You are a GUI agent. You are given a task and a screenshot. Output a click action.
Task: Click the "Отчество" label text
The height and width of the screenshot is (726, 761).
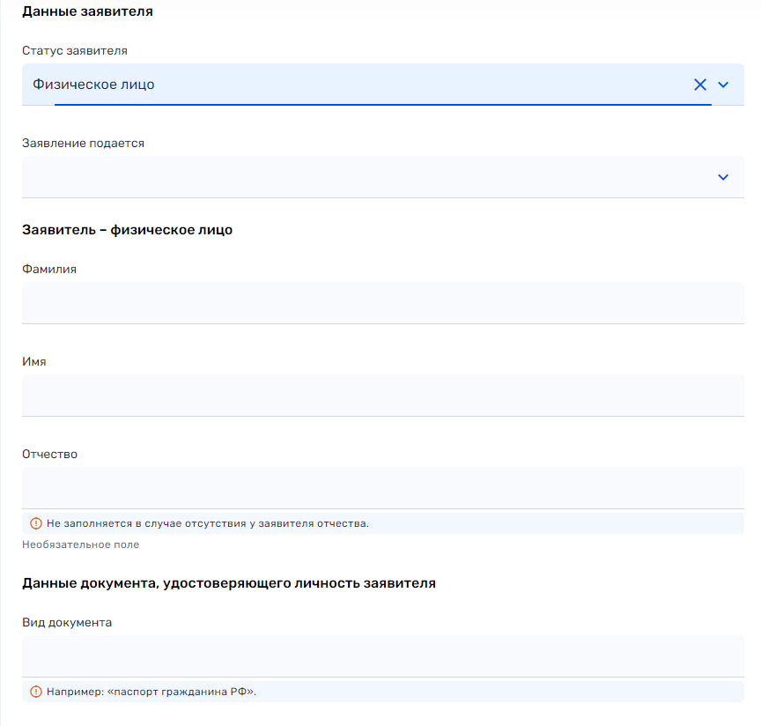(50, 455)
